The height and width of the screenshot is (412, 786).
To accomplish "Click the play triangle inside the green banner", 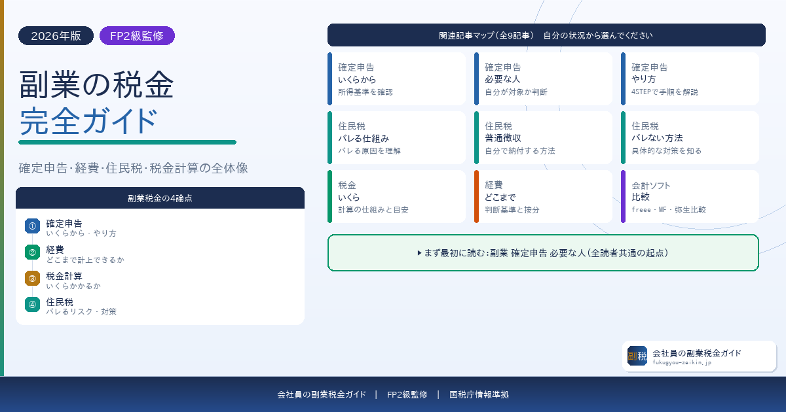I will pos(420,252).
